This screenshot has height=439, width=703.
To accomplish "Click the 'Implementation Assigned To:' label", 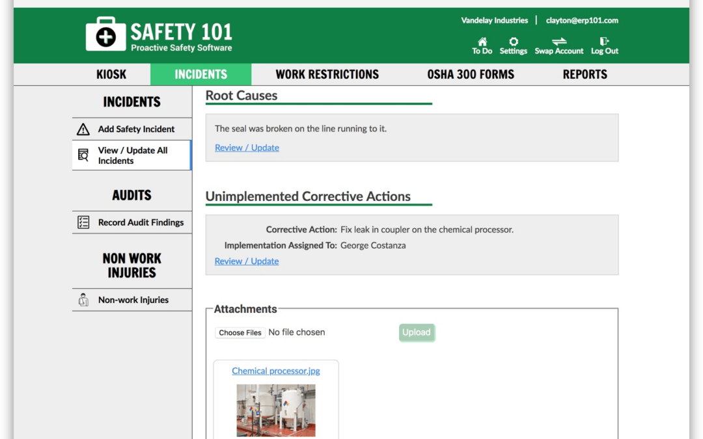I will [x=281, y=245].
